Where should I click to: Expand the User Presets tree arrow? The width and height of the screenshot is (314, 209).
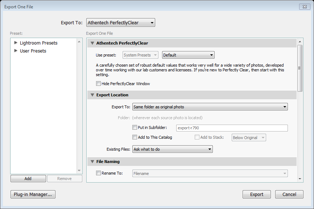pos(16,51)
